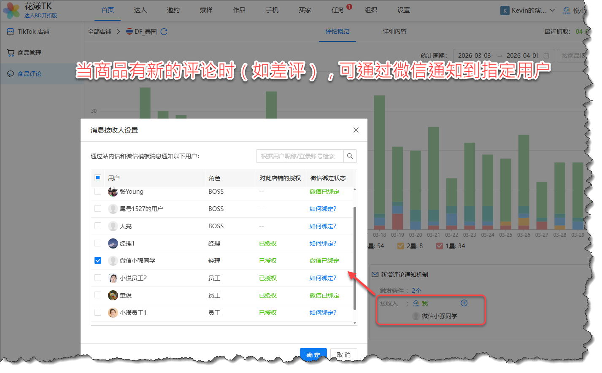This screenshot has height=373, width=602.
Task: Click the 花漾TK logo icon
Action: pyautogui.click(x=11, y=10)
